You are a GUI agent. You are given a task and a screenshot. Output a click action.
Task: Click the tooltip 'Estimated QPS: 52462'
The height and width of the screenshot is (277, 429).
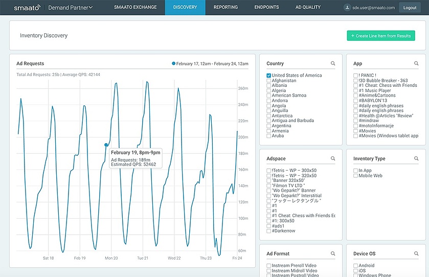[133, 165]
